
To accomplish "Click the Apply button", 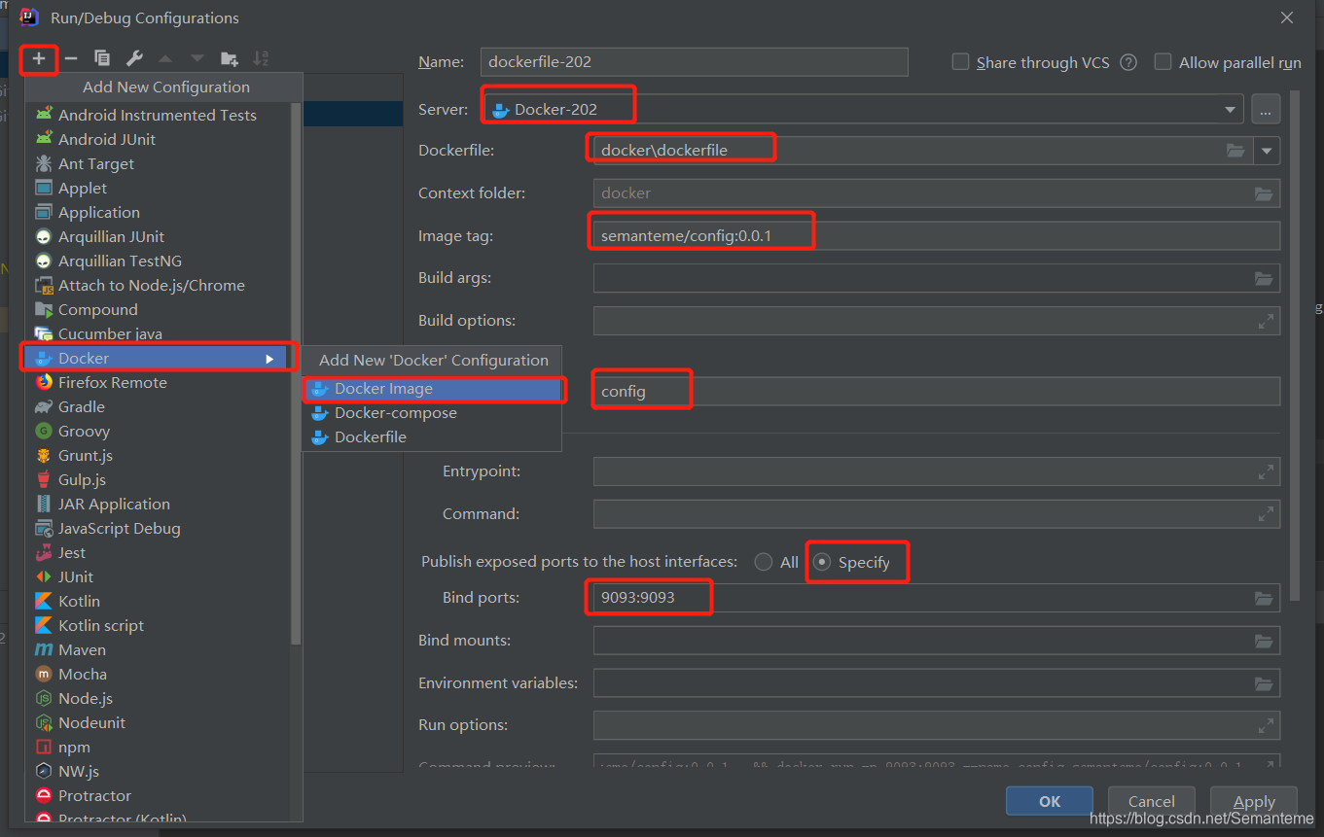I will coord(1254,802).
